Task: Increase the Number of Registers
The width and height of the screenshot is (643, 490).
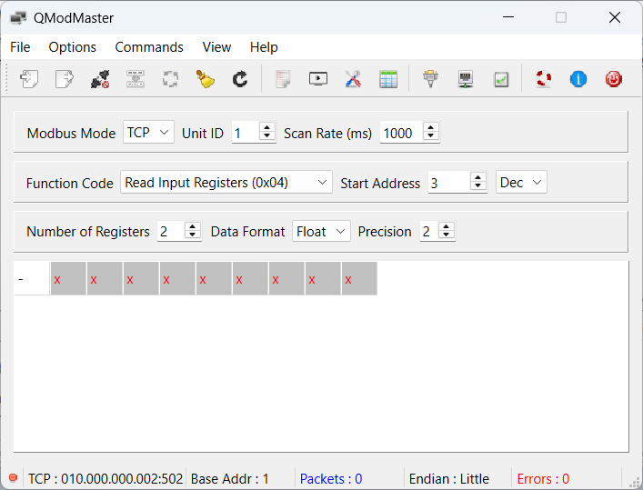Action: (x=192, y=226)
